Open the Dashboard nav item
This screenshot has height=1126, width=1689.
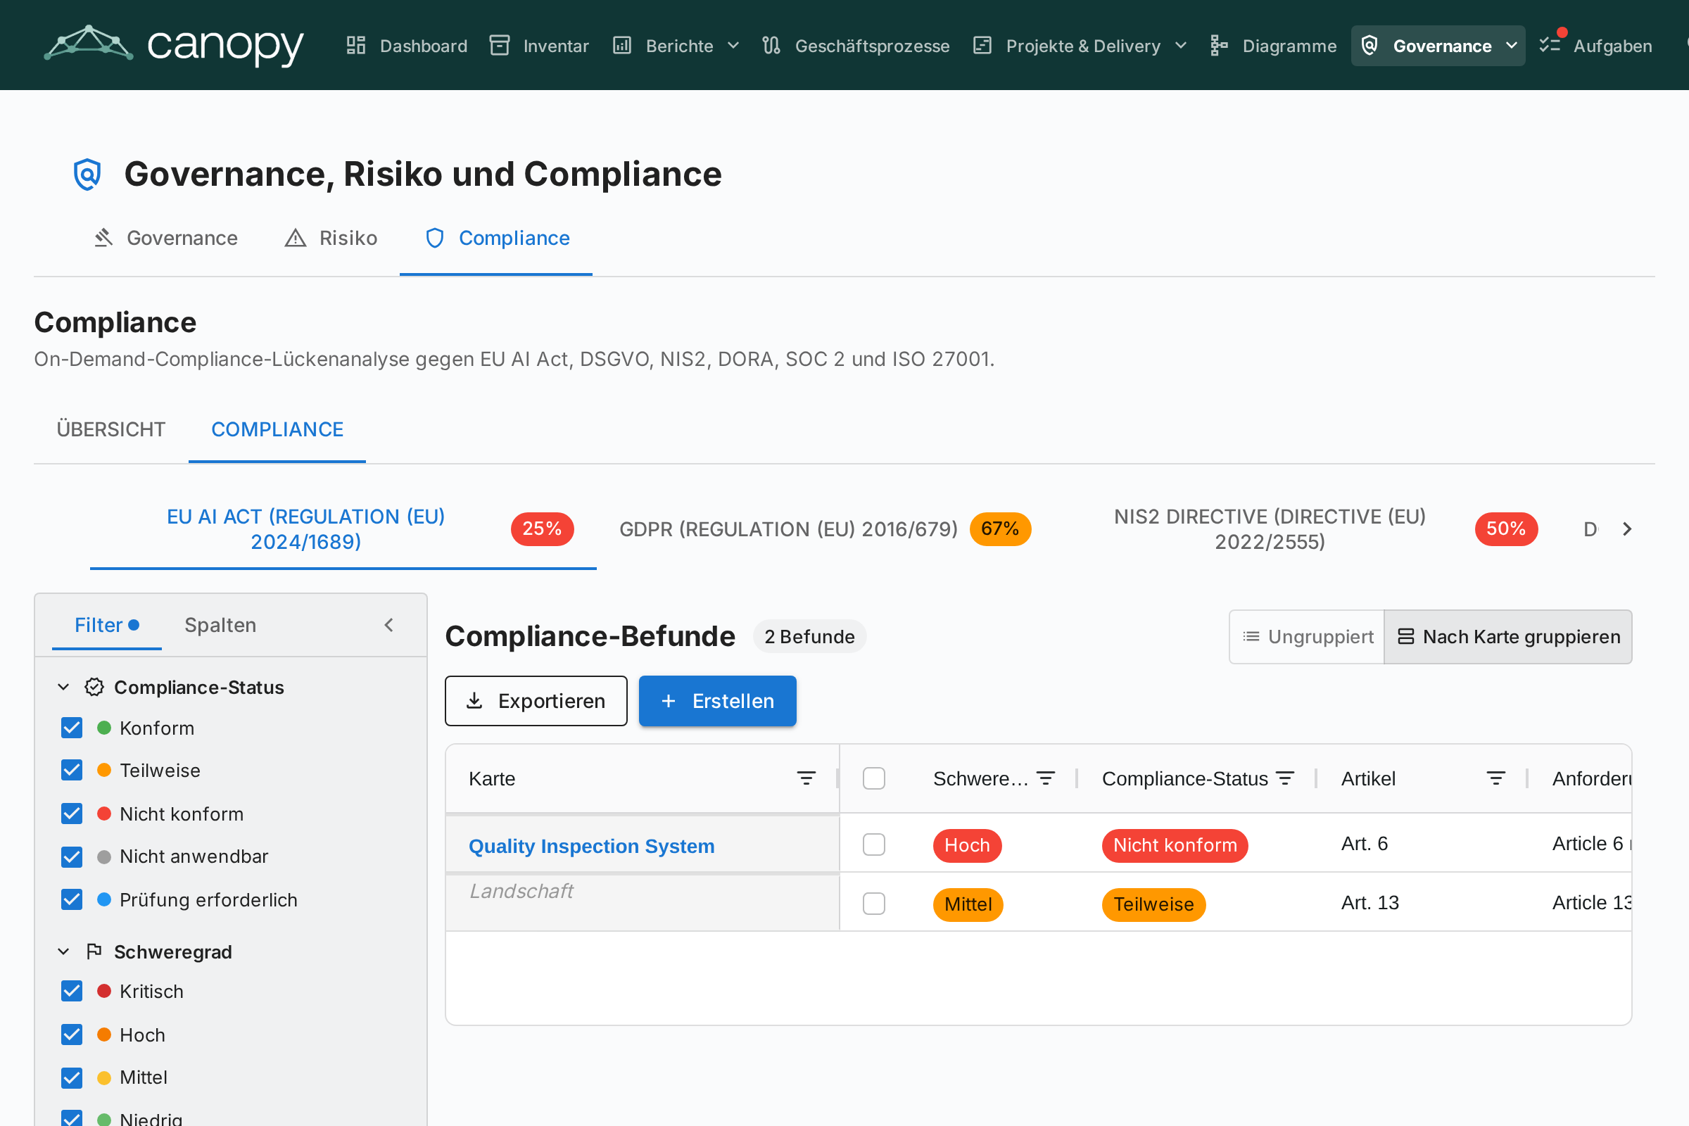point(407,46)
